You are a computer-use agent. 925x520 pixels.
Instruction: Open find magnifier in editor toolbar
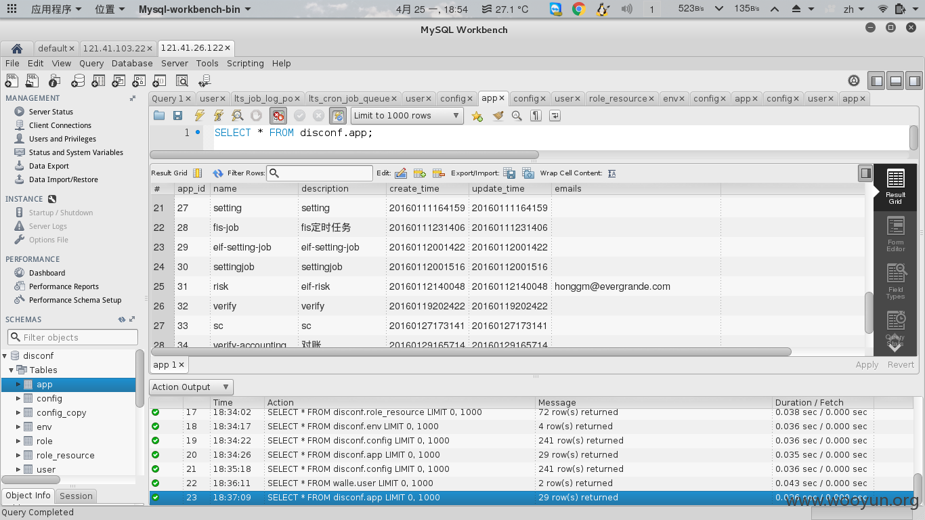[517, 116]
